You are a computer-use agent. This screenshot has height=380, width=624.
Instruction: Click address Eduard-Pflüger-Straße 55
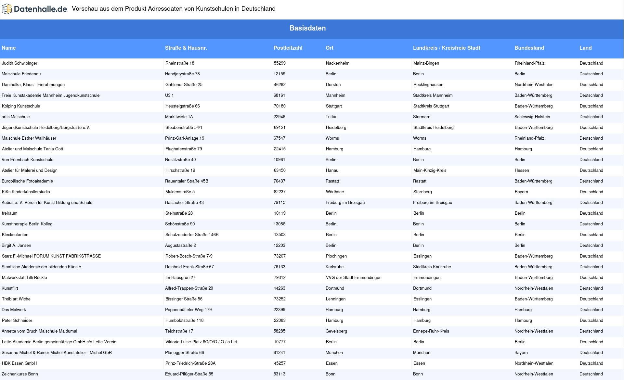point(189,374)
